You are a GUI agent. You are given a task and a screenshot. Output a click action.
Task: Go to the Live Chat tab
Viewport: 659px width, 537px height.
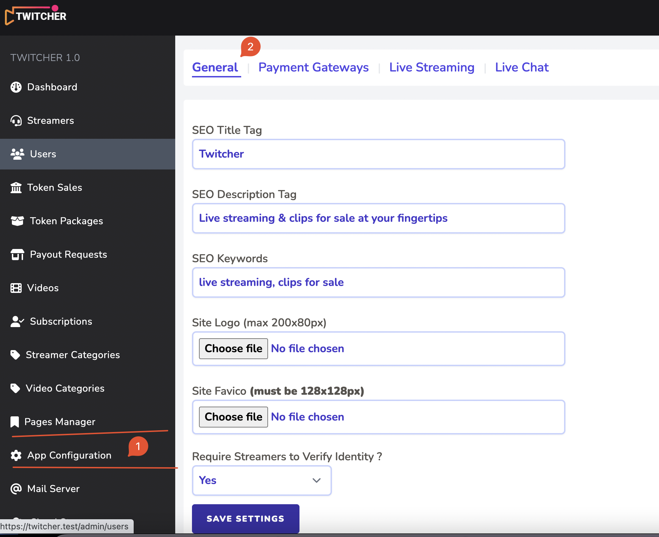[x=521, y=67]
